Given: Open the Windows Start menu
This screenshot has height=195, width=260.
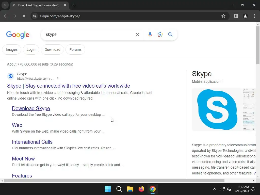Looking at the screenshot, I should (108, 189).
